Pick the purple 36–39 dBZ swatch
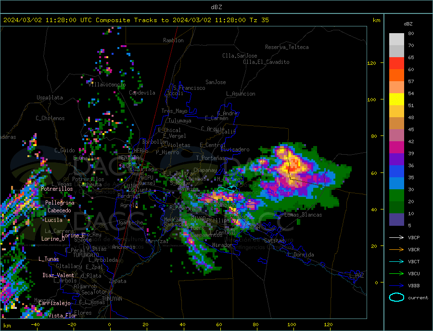The image size is (433, 331). 396,159
